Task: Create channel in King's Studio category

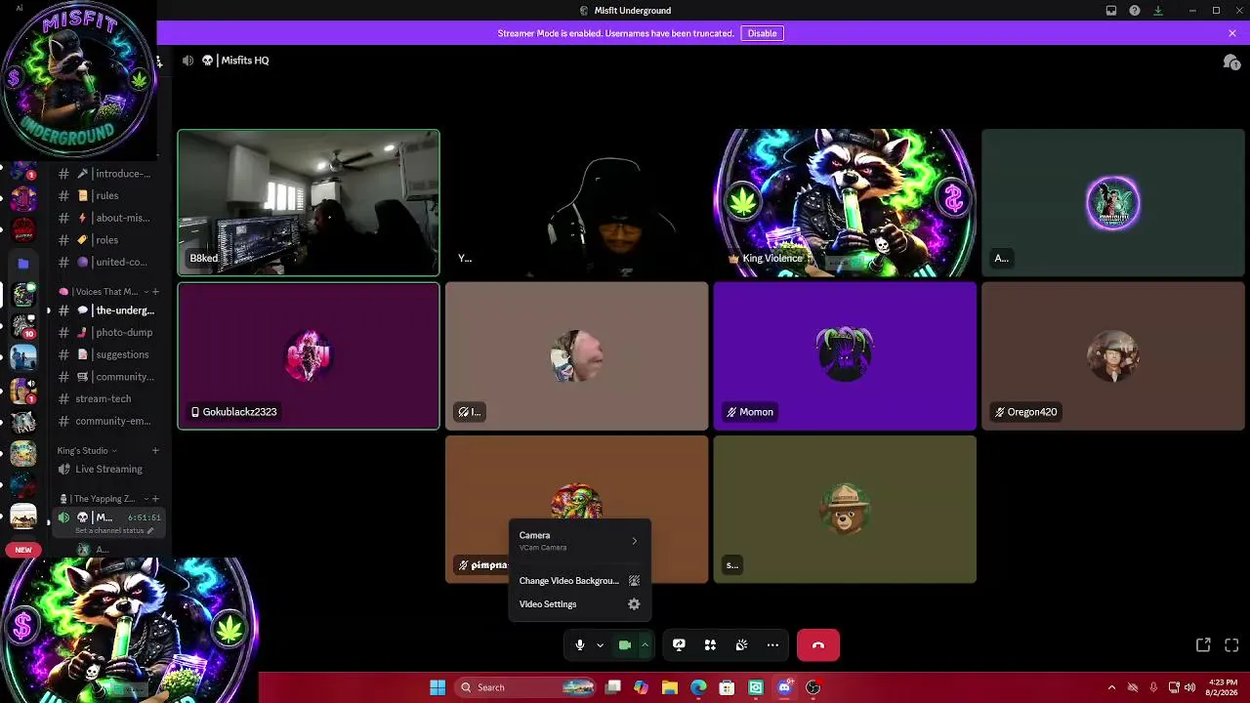Action: pyautogui.click(x=155, y=451)
